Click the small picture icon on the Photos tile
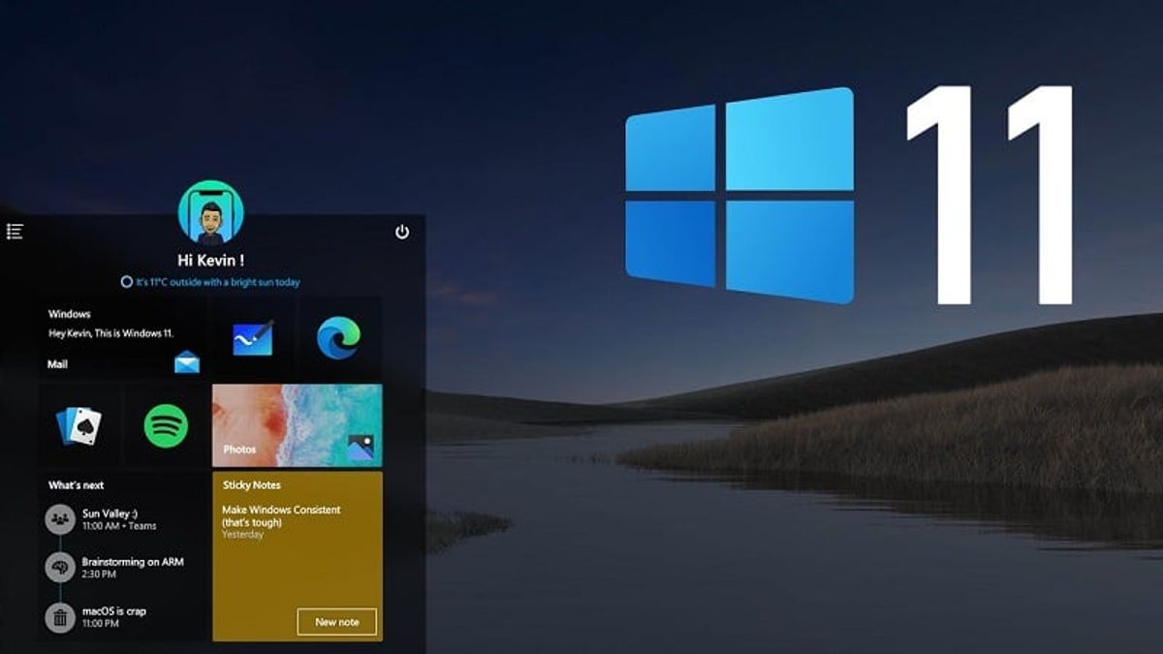 coord(360,447)
